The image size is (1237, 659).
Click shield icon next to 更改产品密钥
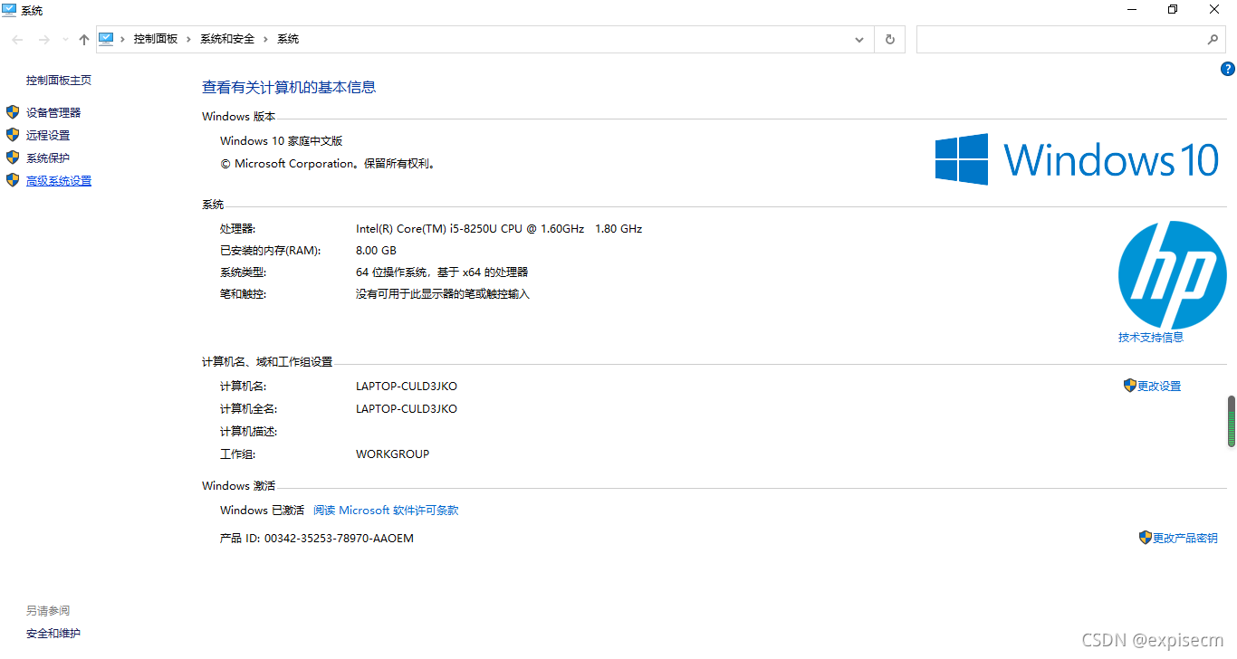pos(1145,538)
